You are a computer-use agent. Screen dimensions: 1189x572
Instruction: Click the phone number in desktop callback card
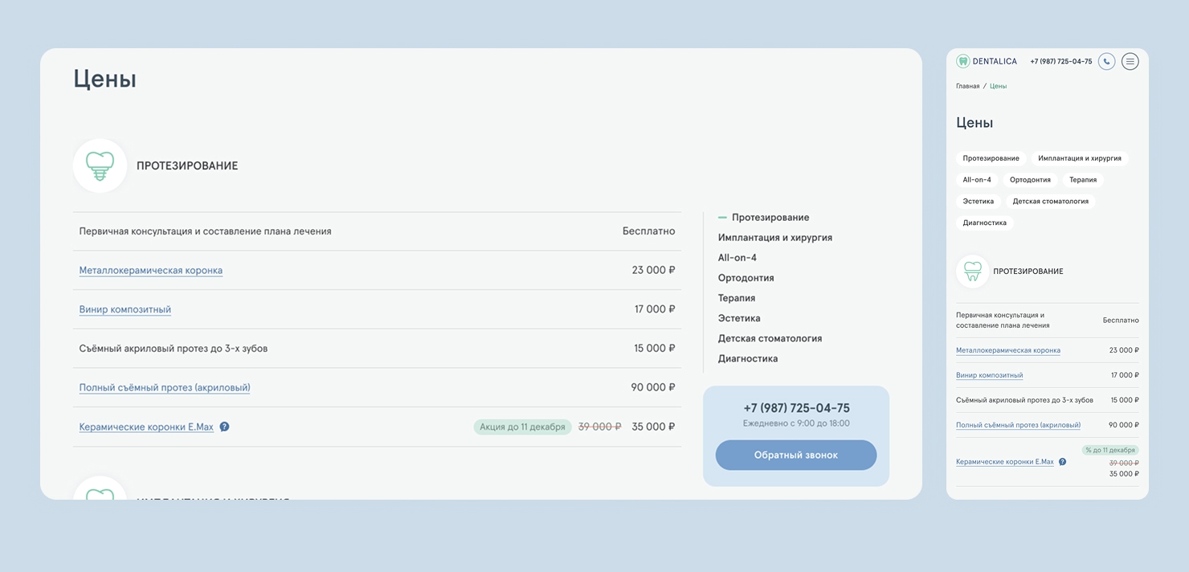797,408
